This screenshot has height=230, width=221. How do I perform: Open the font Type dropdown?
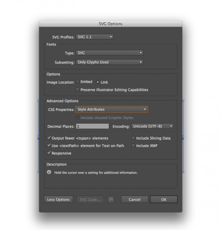109,53
